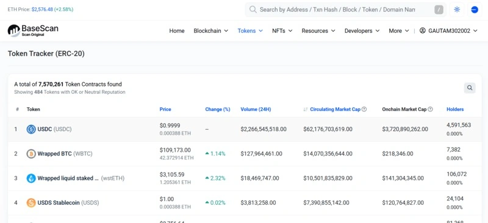Click the 7,570,261 Token Contracts total text
488x223 pixels.
(x=68, y=84)
